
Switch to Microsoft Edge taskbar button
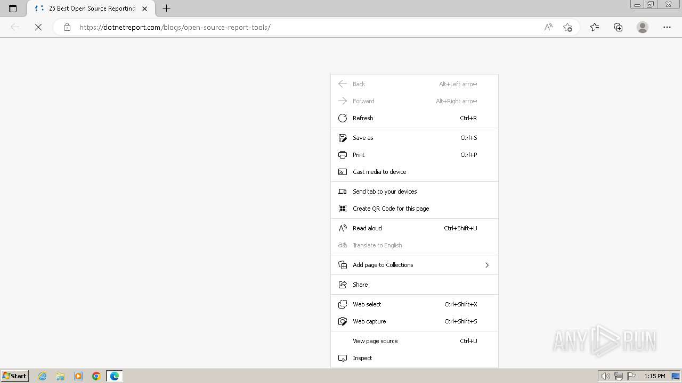pos(115,376)
